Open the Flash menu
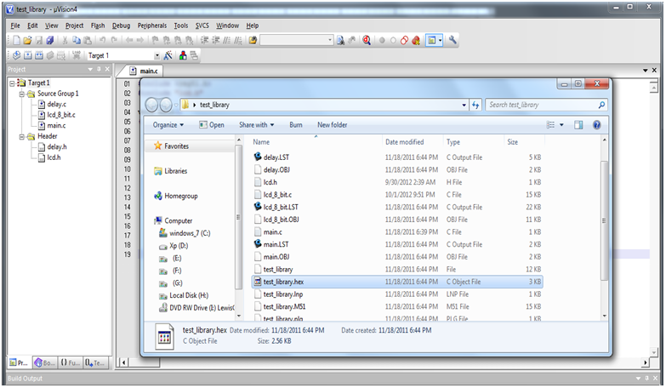 98,26
